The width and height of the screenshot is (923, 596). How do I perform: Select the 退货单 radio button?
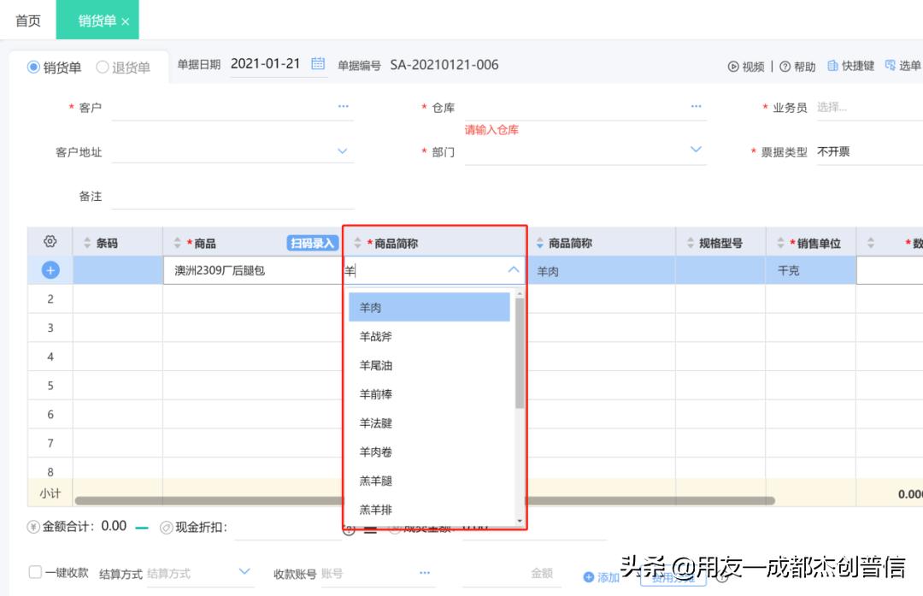click(x=101, y=68)
